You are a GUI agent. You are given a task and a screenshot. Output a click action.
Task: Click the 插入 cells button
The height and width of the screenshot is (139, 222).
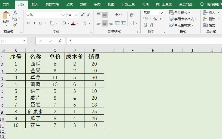(x=209, y=13)
